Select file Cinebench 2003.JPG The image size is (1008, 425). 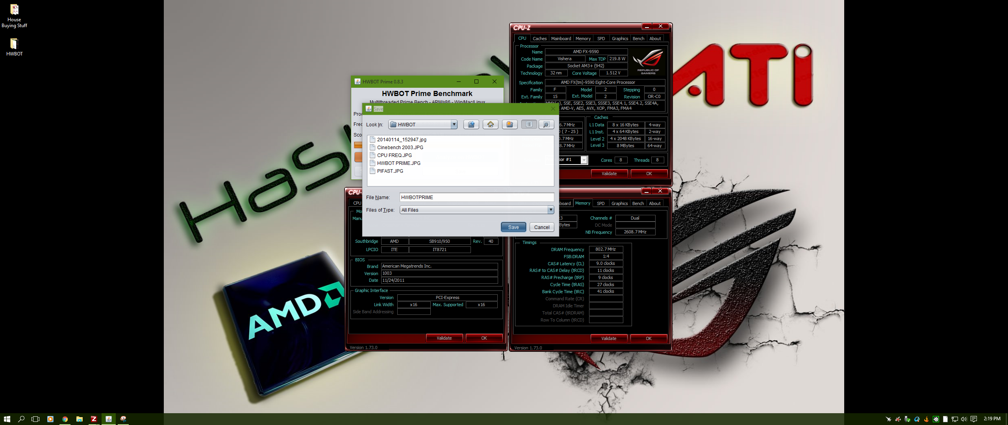pyautogui.click(x=397, y=147)
